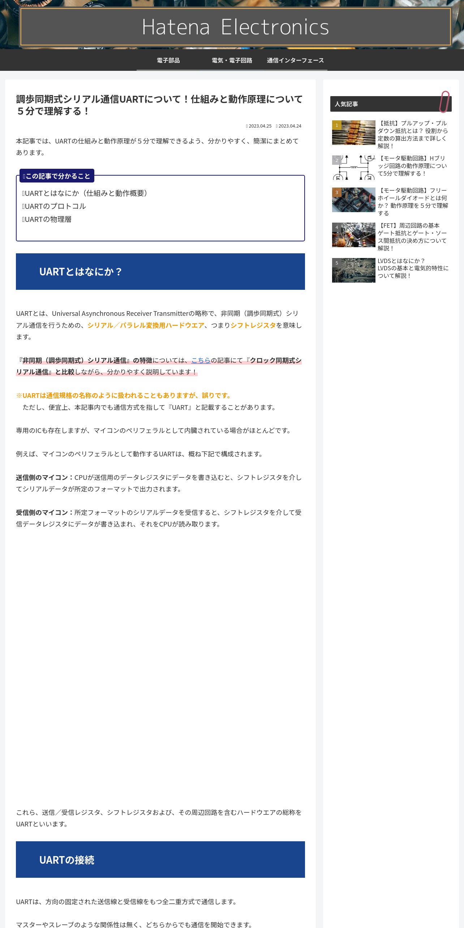Open the H-bridge circuit thumbnail, rank 2
The width and height of the screenshot is (464, 928).
(354, 168)
